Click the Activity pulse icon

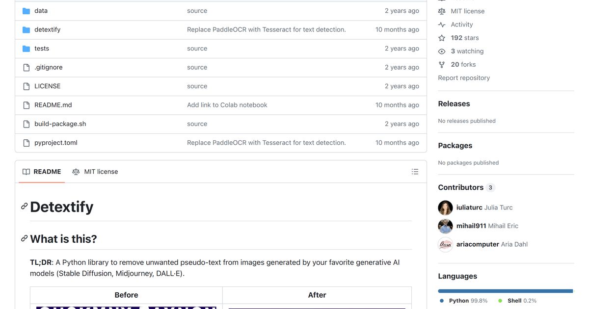click(442, 25)
